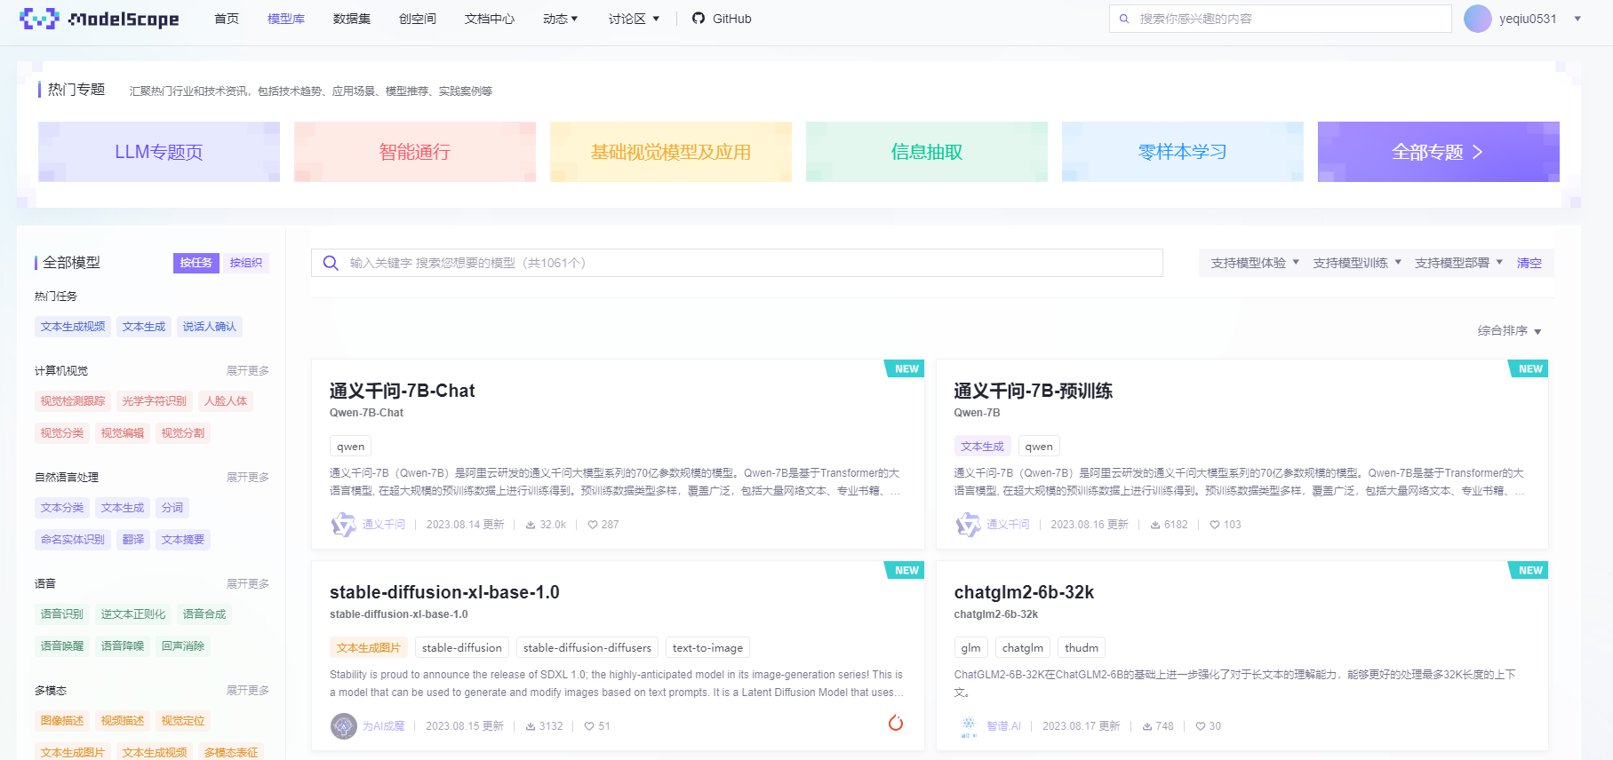Open 支持模型体验 filter dropdown
The height and width of the screenshot is (760, 1613).
pos(1255,263)
